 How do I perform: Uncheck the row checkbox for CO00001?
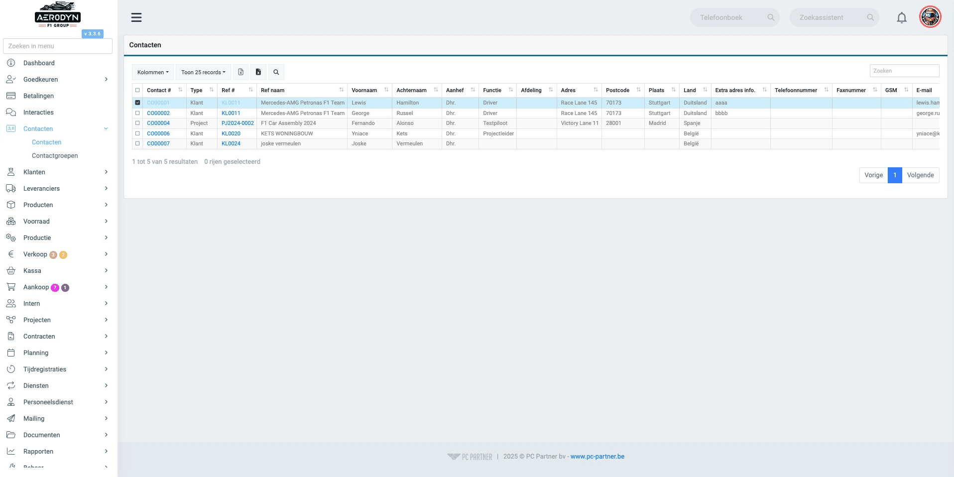click(137, 103)
